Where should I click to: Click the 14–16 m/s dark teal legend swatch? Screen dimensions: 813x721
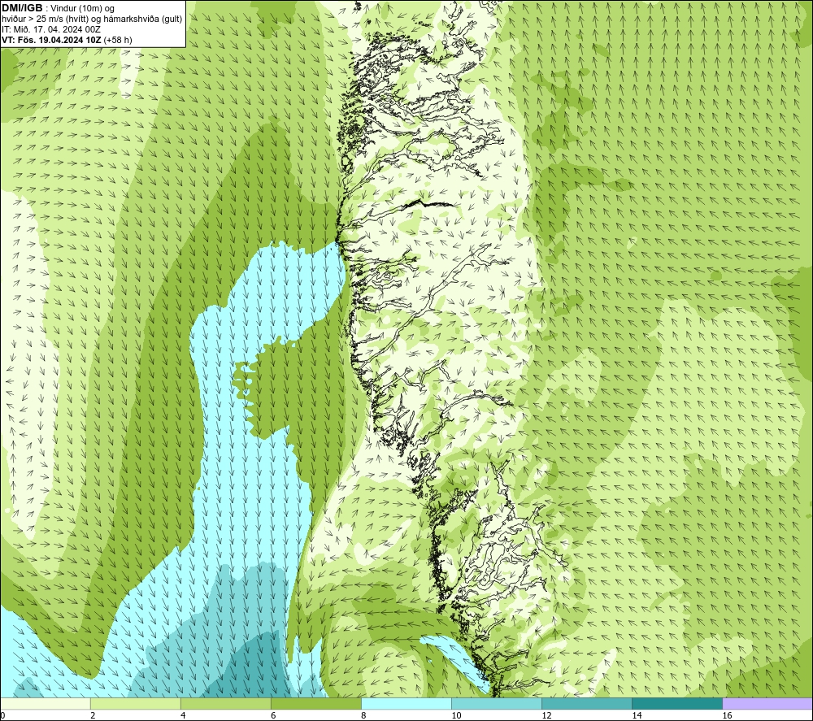pyautogui.click(x=676, y=704)
